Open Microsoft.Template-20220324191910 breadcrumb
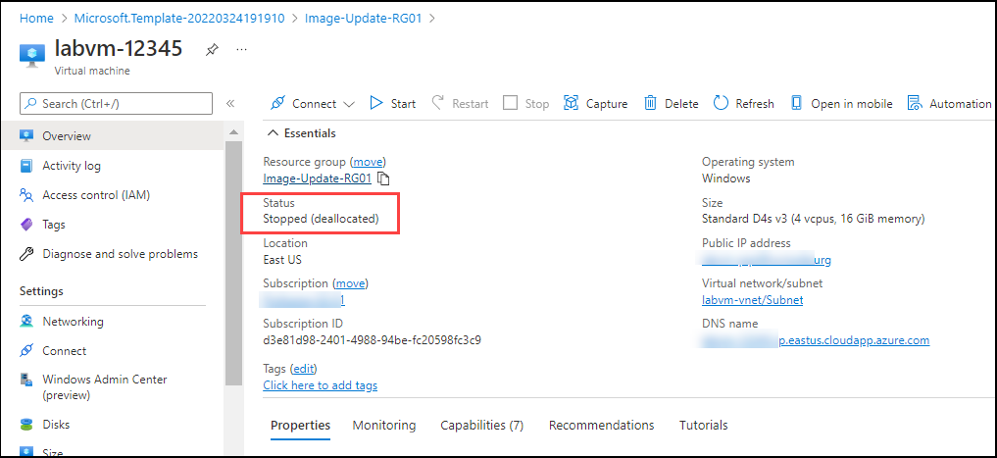Image resolution: width=997 pixels, height=458 pixels. click(179, 18)
